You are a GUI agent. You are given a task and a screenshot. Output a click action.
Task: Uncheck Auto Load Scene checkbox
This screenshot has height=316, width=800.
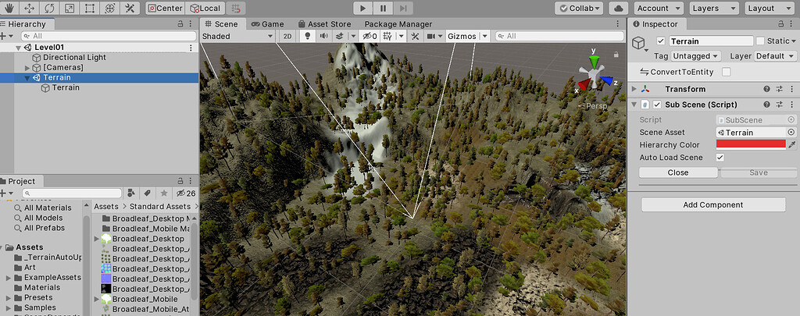720,158
